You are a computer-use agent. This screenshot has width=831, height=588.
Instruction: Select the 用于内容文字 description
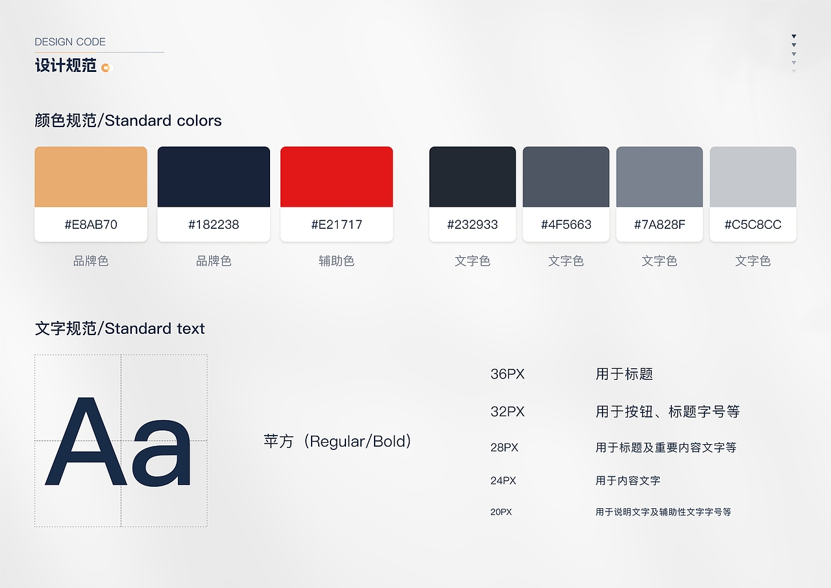click(628, 480)
